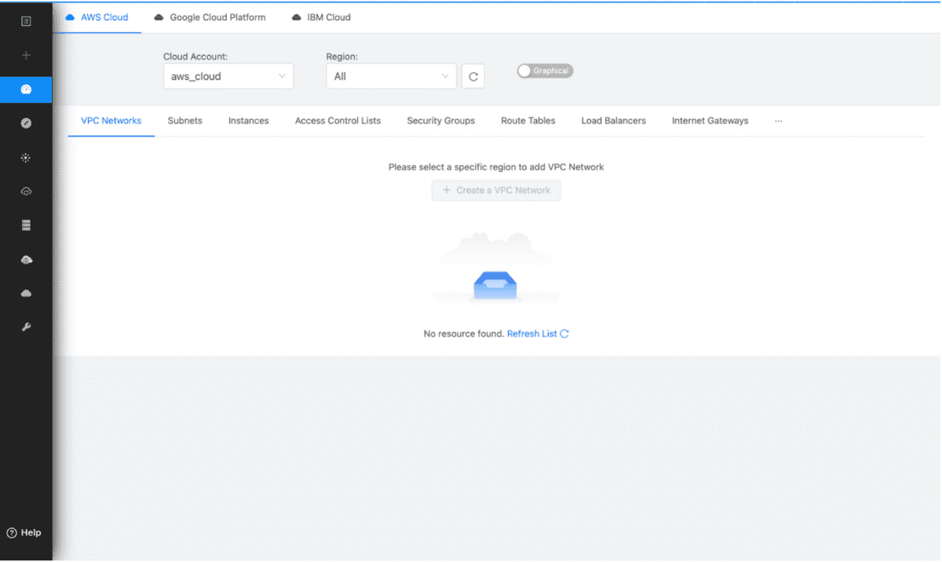
Task: Click the refresh button beside Region
Action: (473, 77)
